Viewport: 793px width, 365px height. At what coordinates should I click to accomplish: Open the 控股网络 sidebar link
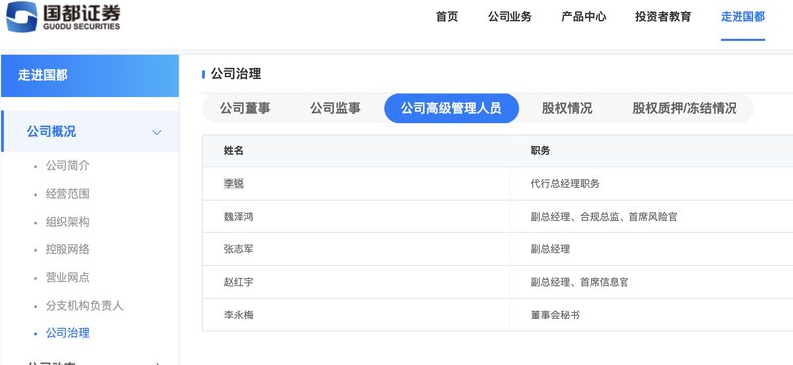[x=67, y=249]
